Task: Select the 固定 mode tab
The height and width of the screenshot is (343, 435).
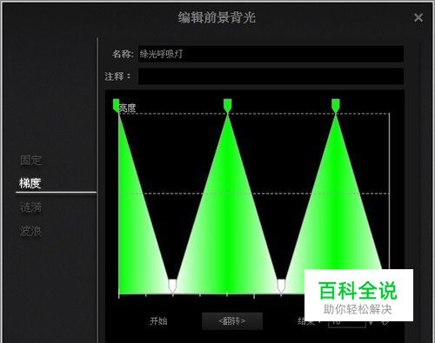Action: pos(31,160)
